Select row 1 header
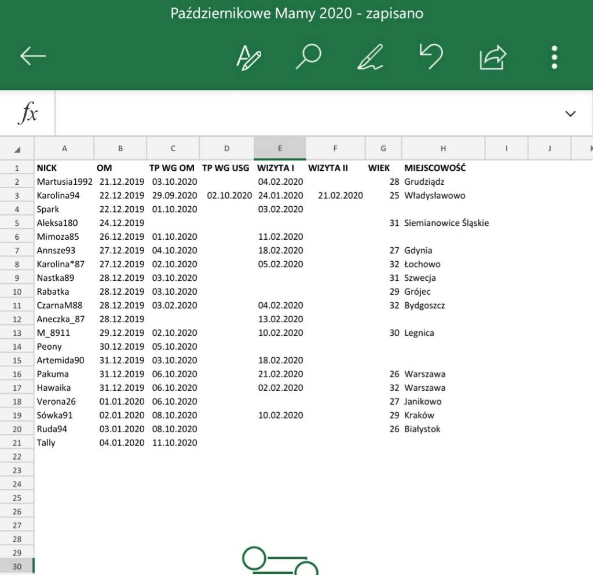 (x=17, y=168)
